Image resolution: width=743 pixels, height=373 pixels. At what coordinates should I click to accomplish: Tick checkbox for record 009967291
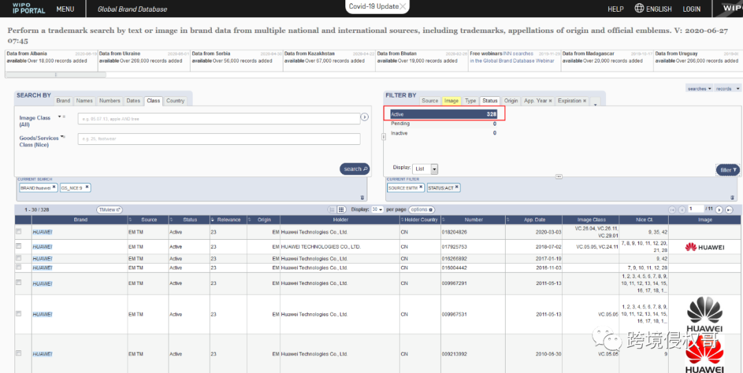19,282
